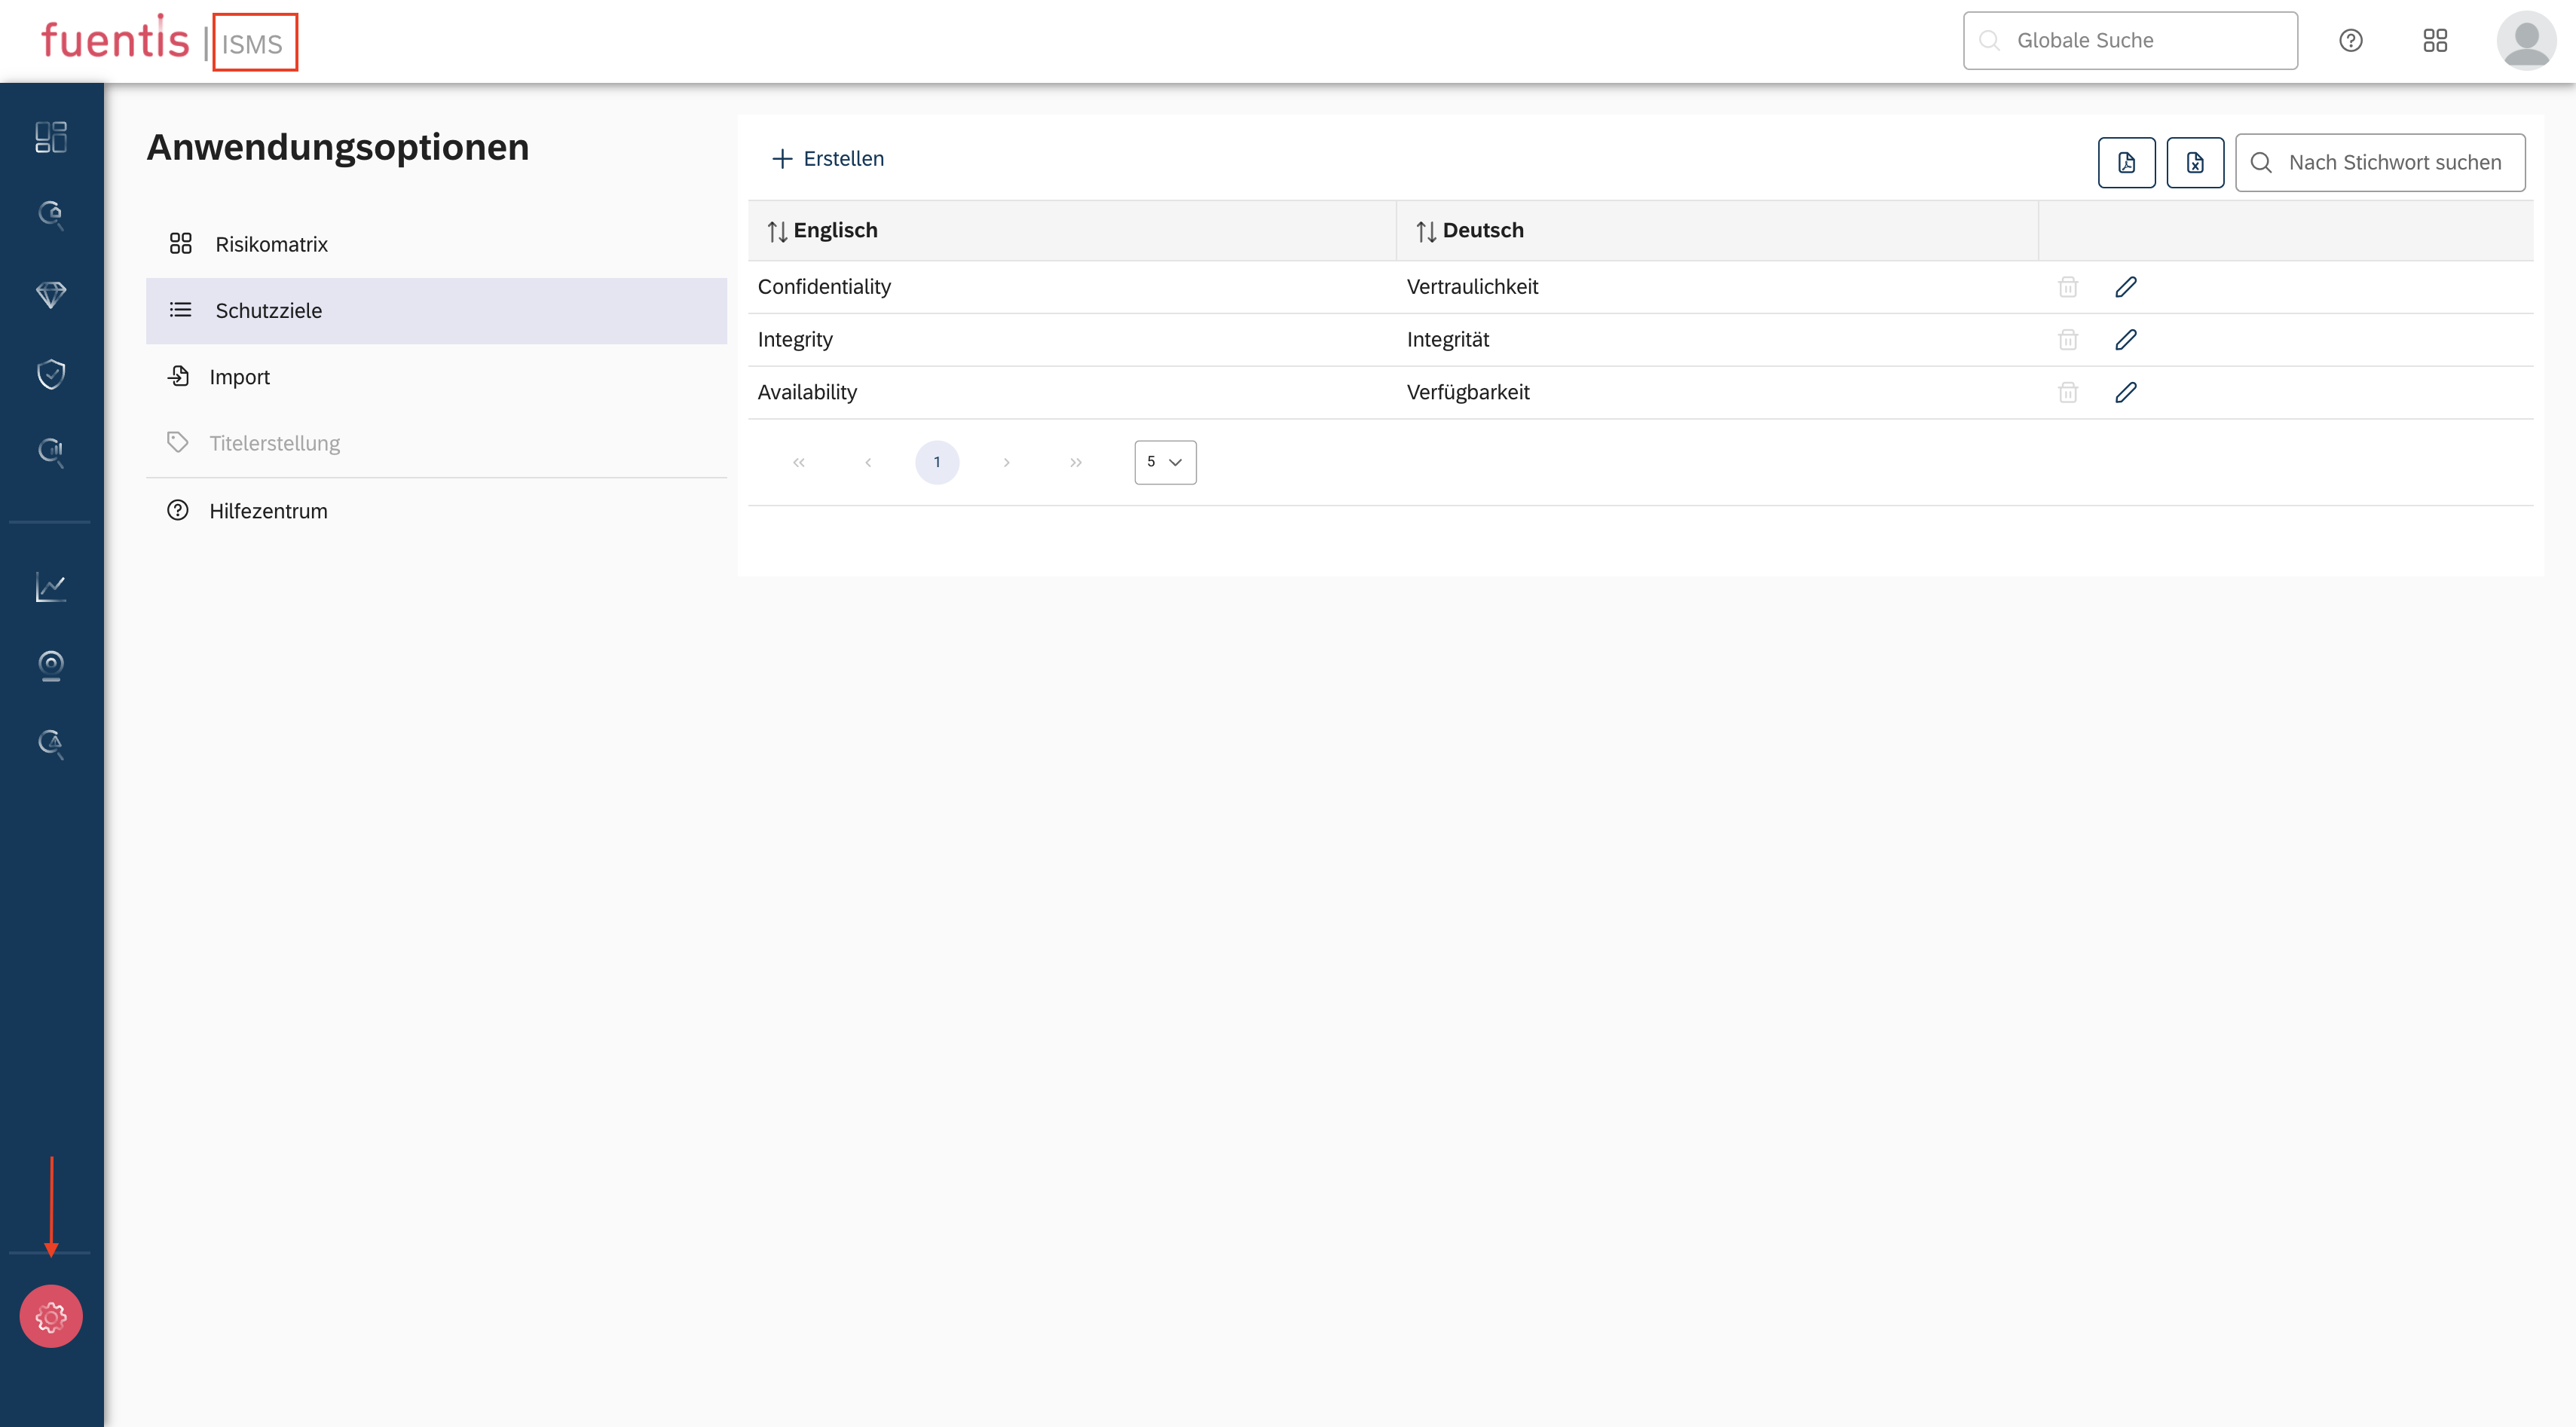Select Risikomatrix menu item
This screenshot has height=1427, width=2576.
[x=271, y=244]
